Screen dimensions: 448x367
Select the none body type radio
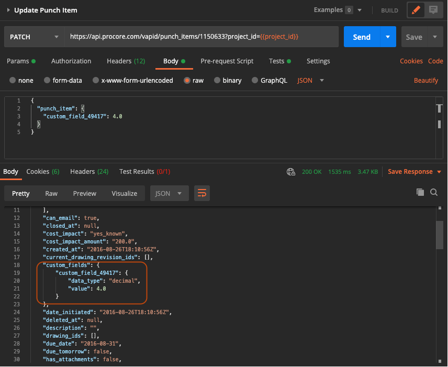tap(13, 80)
